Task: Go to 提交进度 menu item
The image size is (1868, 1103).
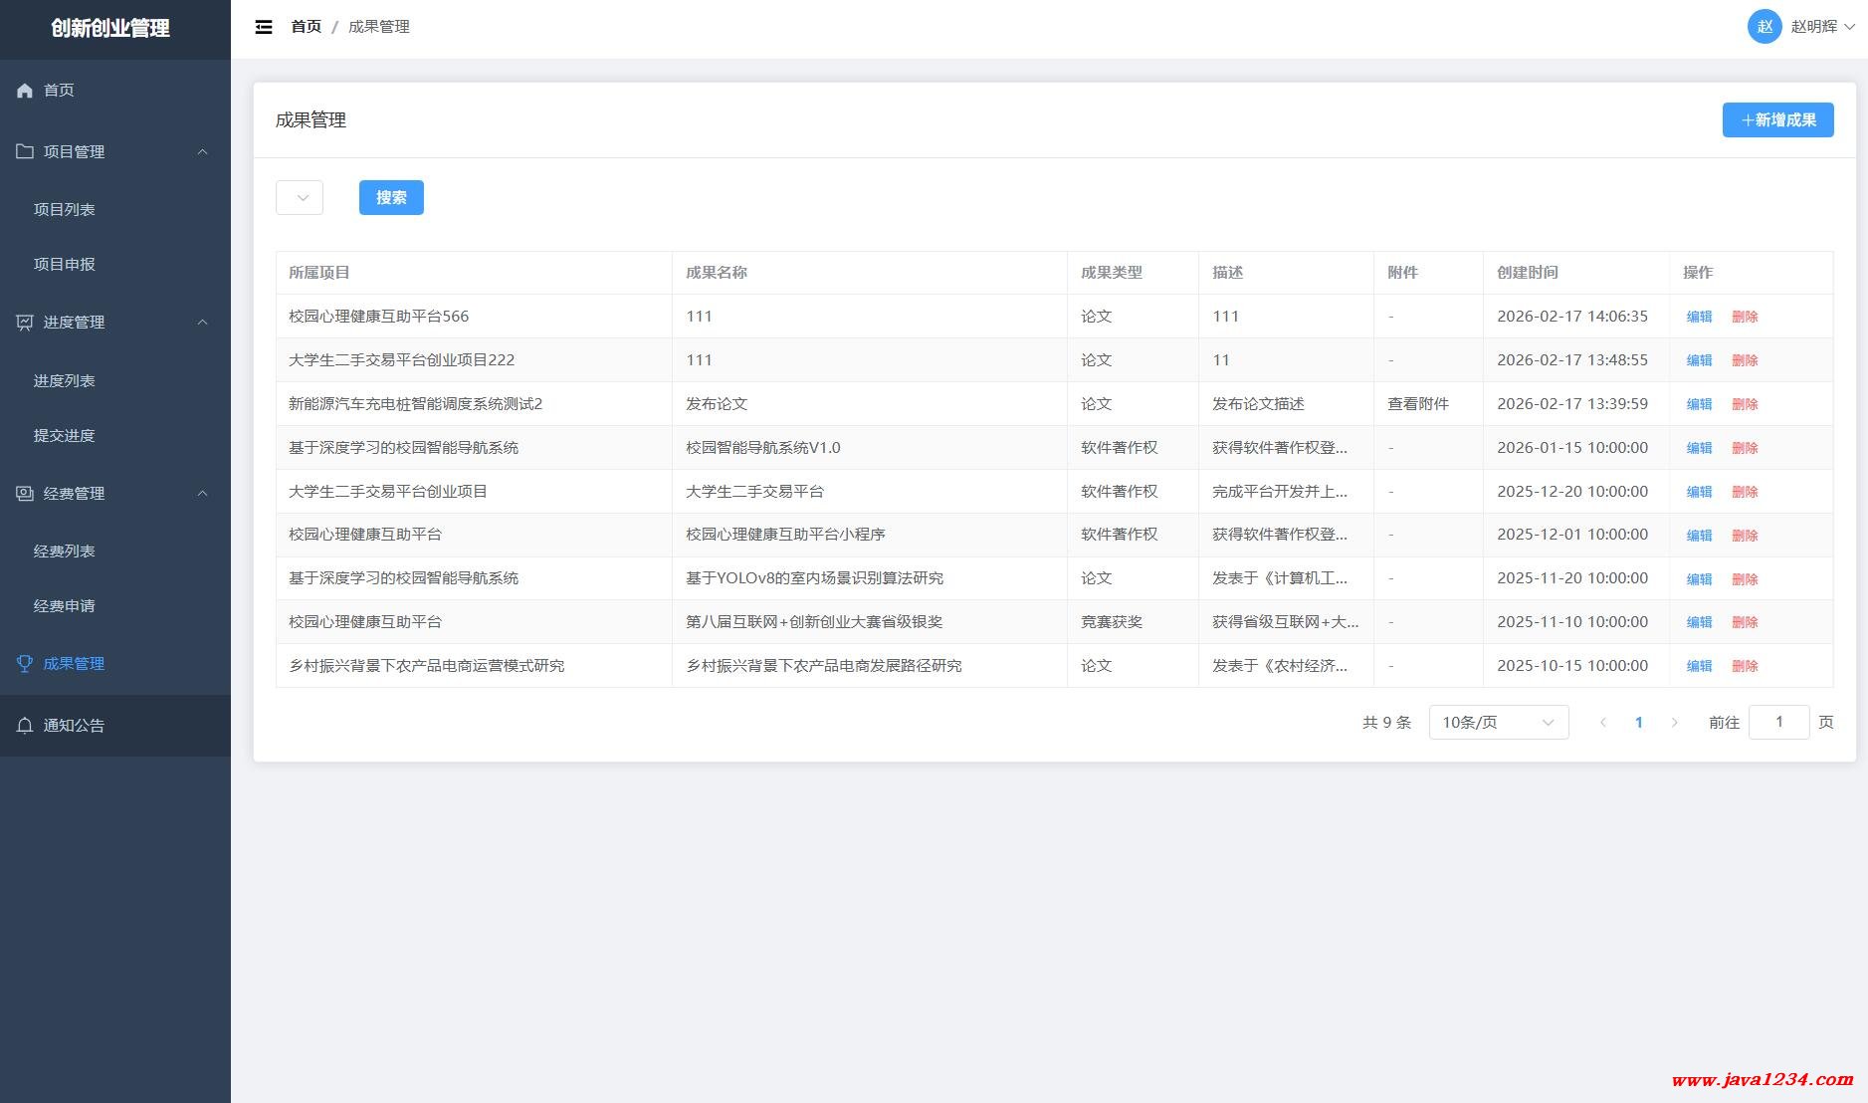Action: [65, 436]
